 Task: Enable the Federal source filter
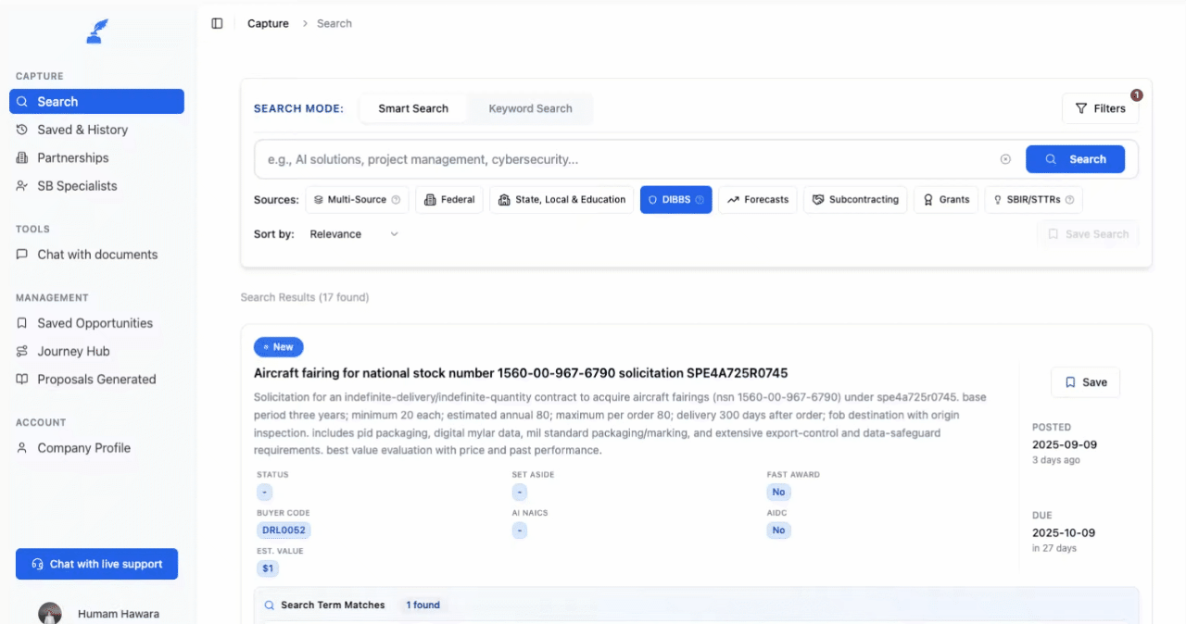click(x=448, y=199)
